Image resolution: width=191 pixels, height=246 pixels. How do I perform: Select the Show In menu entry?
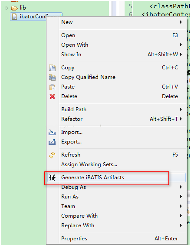pos(116,55)
